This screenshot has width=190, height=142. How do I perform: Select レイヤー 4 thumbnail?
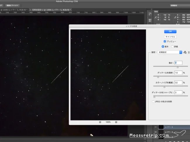point(161,132)
